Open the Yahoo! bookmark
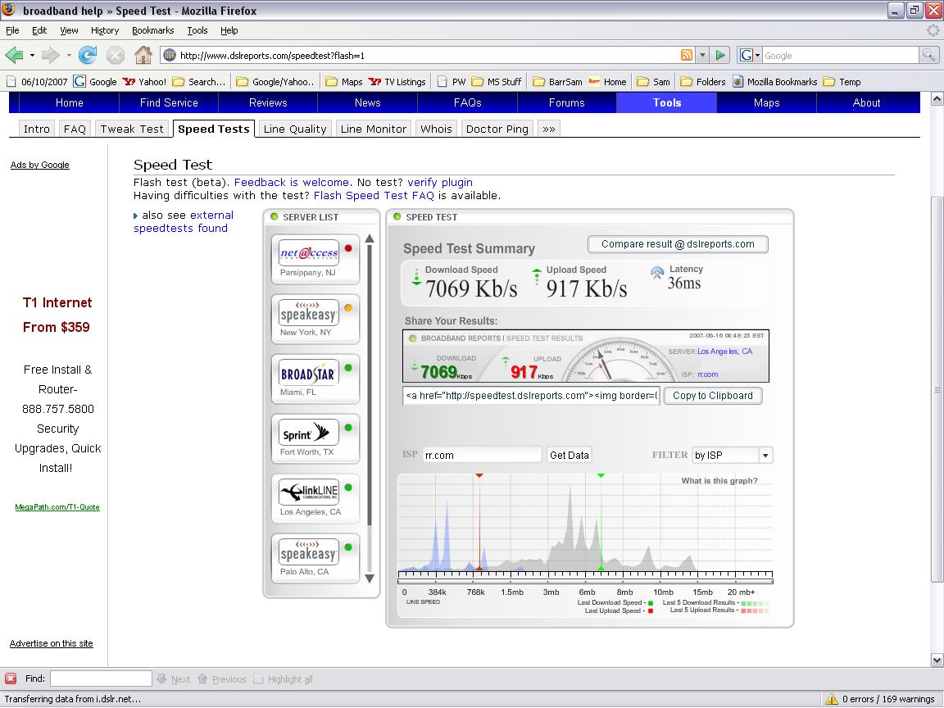The height and width of the screenshot is (708, 944). pos(144,82)
